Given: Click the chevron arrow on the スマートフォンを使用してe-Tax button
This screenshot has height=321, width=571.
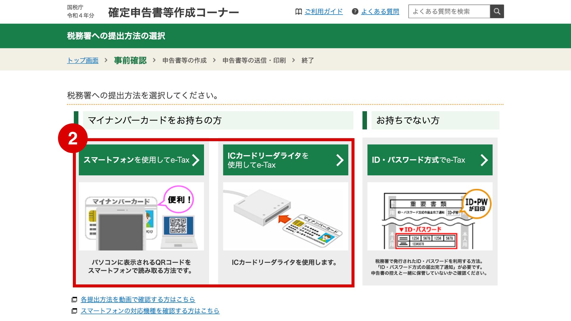Looking at the screenshot, I should 196,160.
